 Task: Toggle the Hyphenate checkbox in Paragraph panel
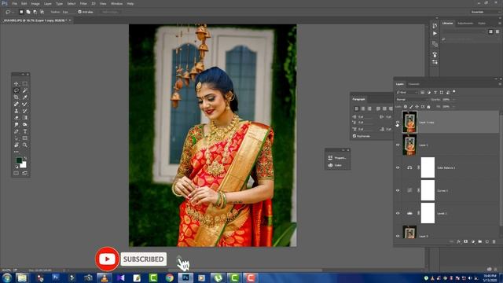pyautogui.click(x=354, y=136)
